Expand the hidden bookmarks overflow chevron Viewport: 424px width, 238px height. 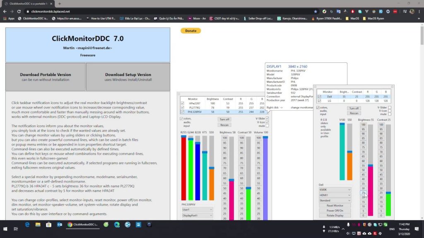(419, 19)
